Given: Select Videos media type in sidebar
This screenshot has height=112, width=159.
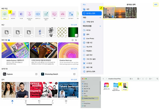Looking at the screenshot, I should point(92,30).
